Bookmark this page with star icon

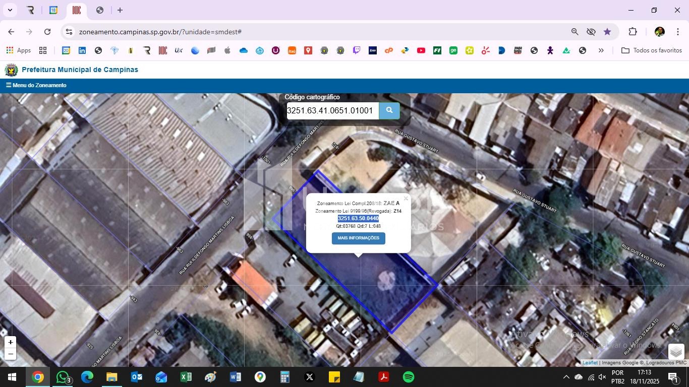(x=607, y=32)
